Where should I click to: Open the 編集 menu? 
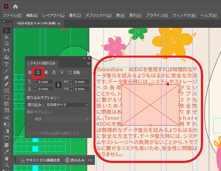[32, 15]
